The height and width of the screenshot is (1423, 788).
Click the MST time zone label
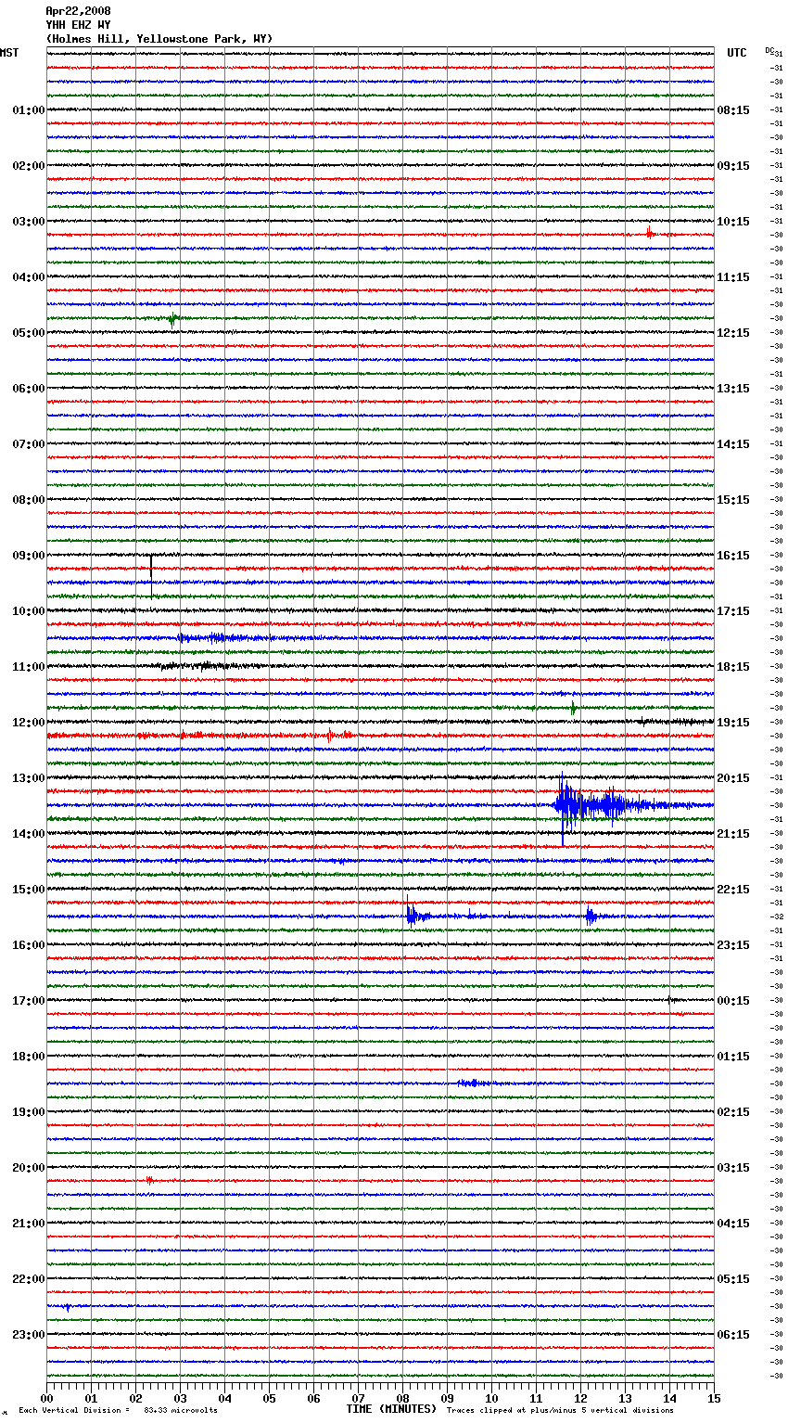coord(9,53)
